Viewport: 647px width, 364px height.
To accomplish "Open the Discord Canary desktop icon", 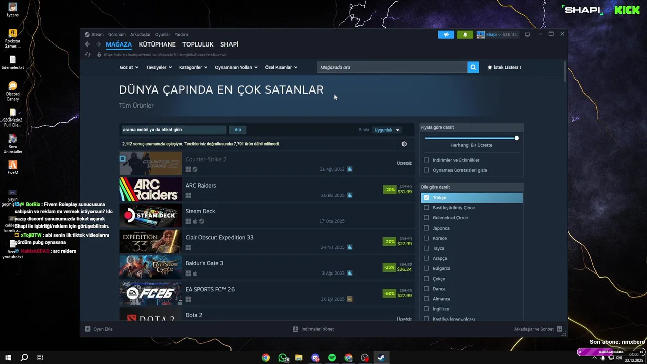I will 13,91.
